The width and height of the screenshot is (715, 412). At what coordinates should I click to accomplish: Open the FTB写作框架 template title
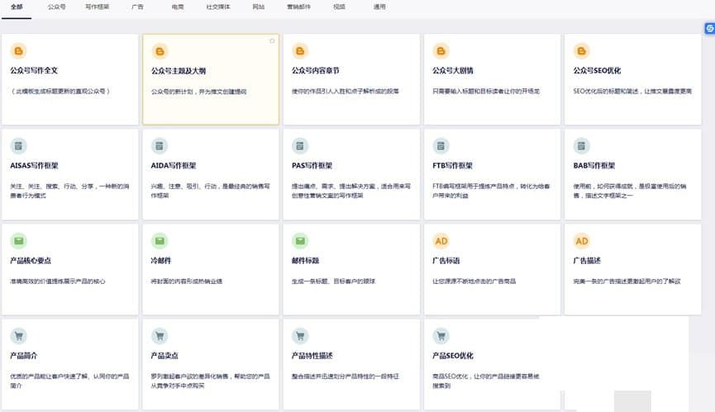pos(452,165)
